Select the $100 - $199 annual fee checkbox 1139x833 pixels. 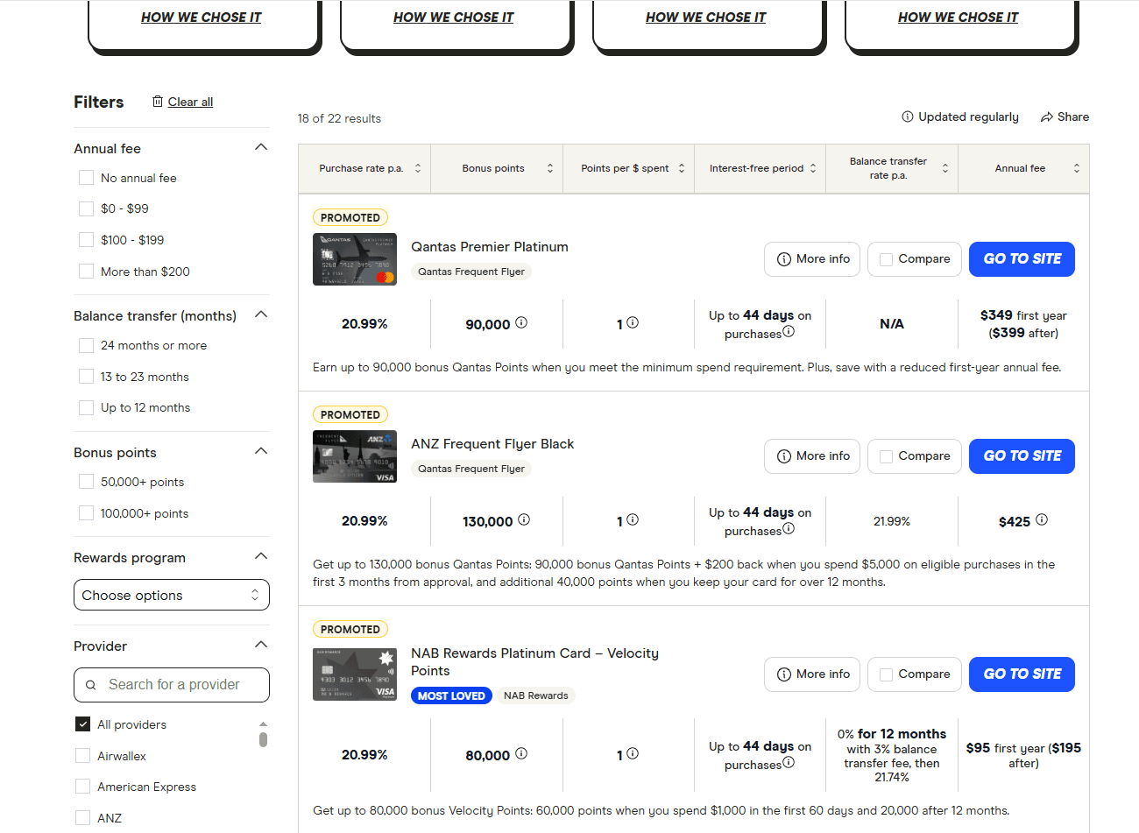86,240
